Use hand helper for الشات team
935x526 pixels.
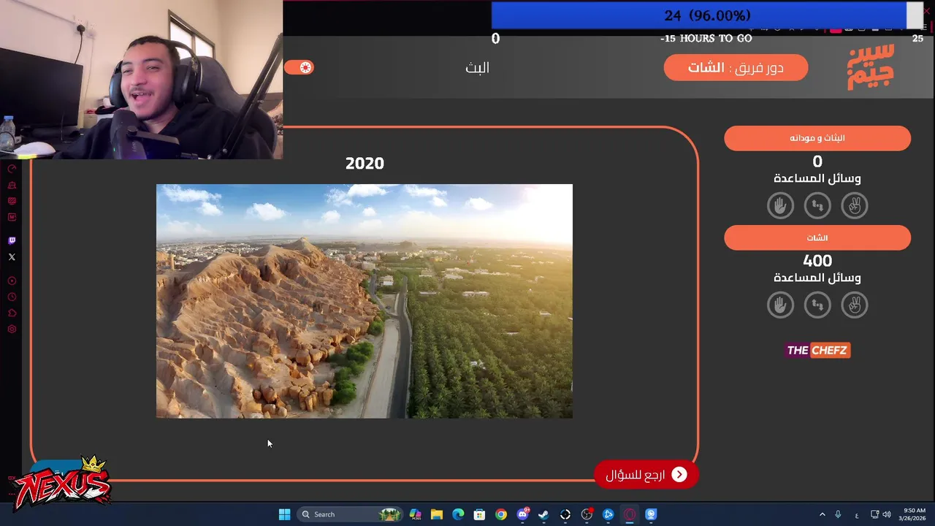click(780, 305)
